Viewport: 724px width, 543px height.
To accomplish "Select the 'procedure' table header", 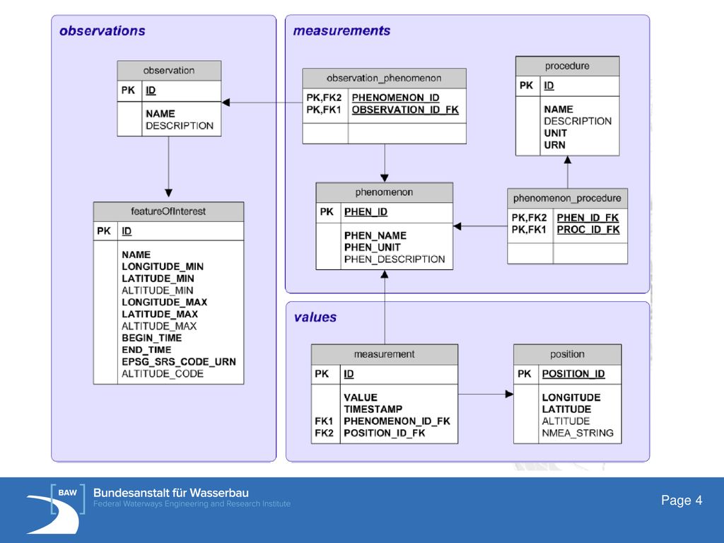I will tap(568, 66).
